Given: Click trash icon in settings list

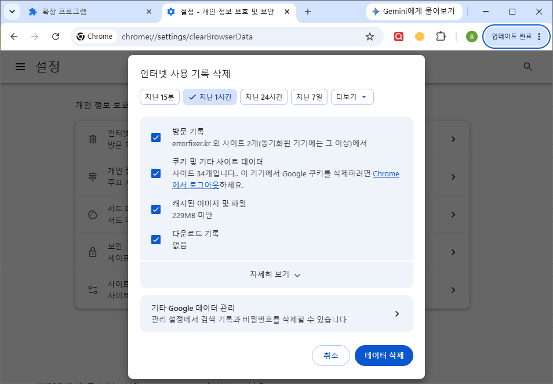Looking at the screenshot, I should (x=92, y=139).
